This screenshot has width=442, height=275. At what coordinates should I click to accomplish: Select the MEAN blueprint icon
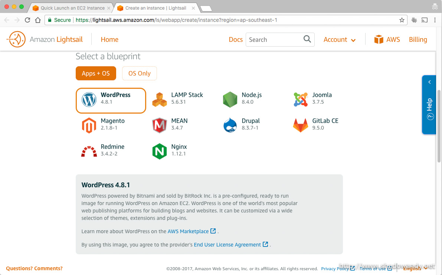pyautogui.click(x=160, y=126)
